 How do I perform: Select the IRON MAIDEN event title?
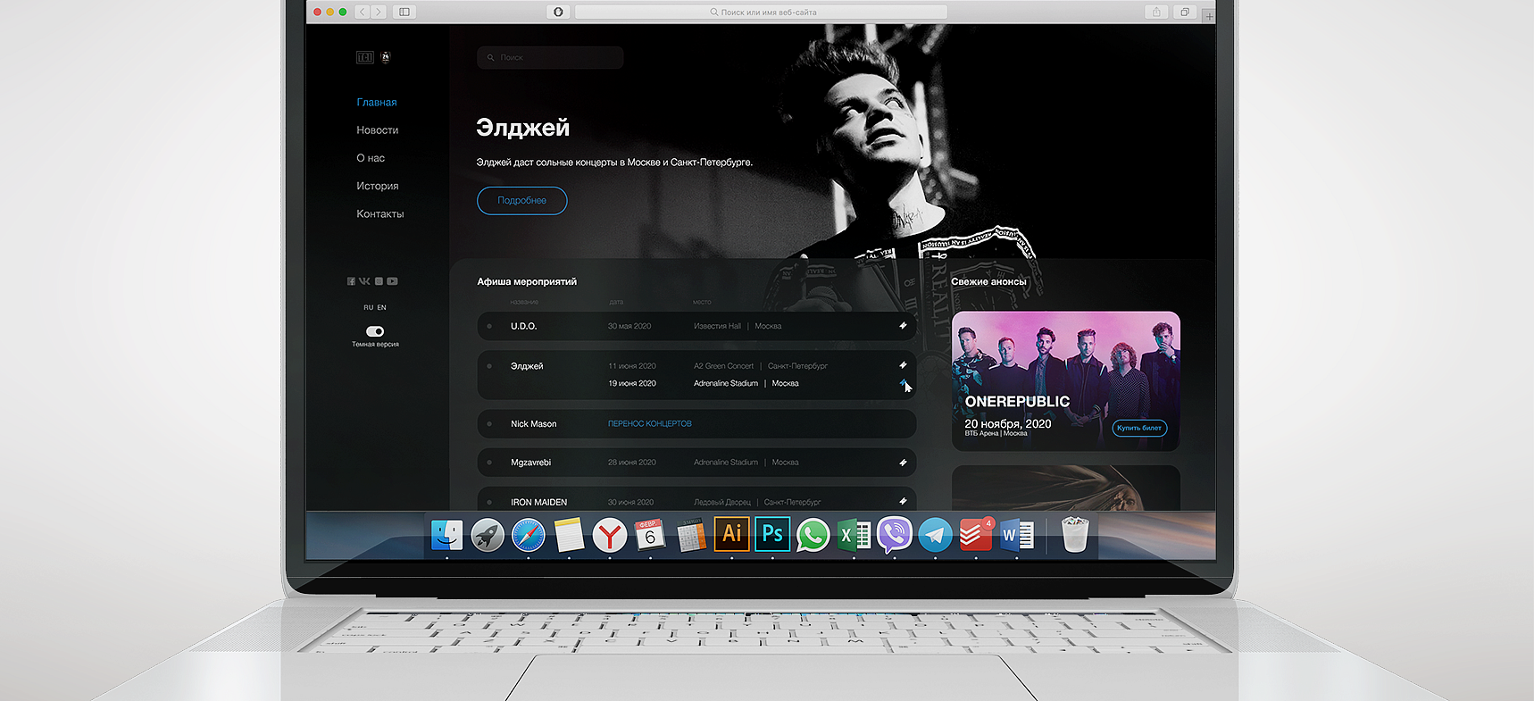(538, 502)
